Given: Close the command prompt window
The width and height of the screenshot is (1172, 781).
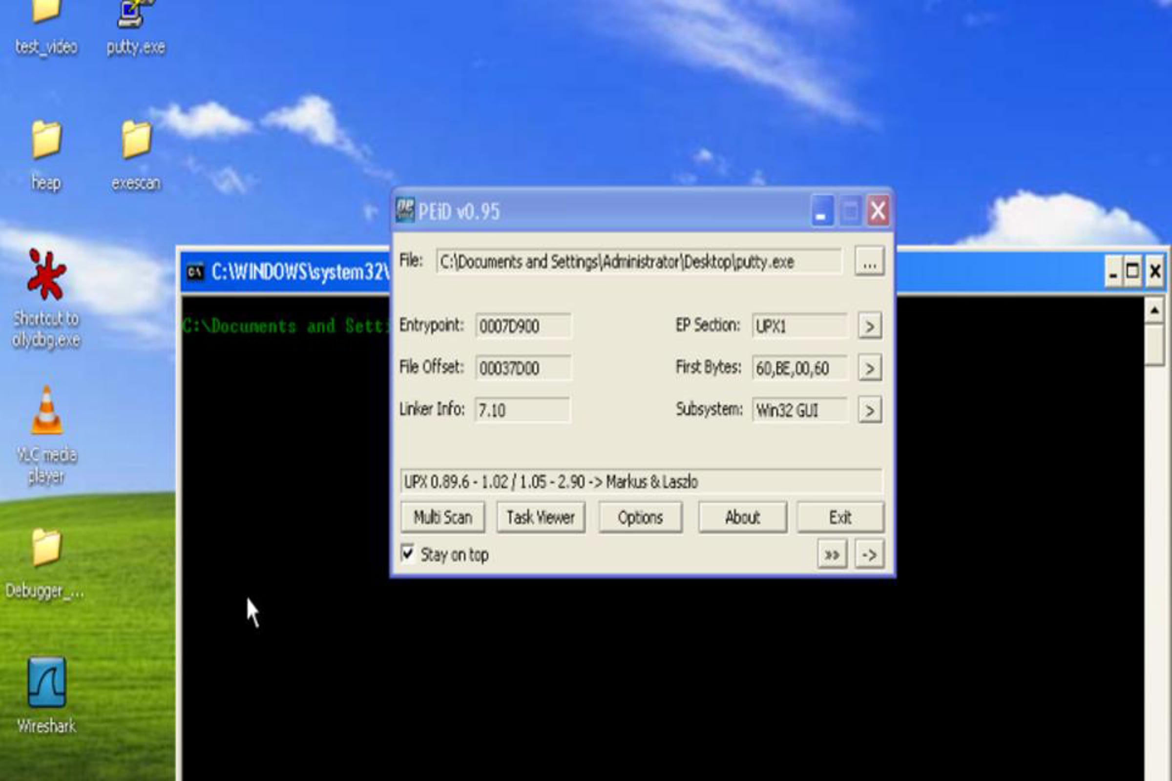Looking at the screenshot, I should [x=1155, y=272].
